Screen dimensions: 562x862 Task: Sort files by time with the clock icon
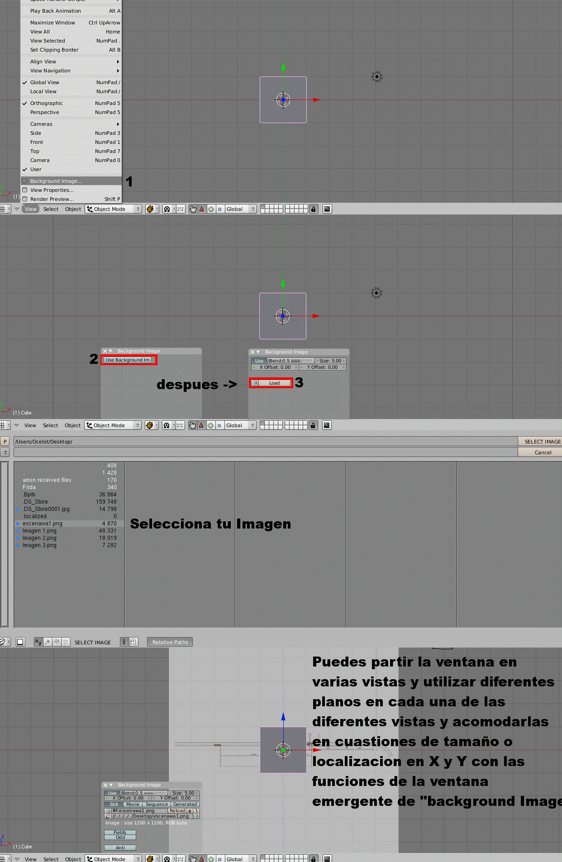tap(57, 642)
